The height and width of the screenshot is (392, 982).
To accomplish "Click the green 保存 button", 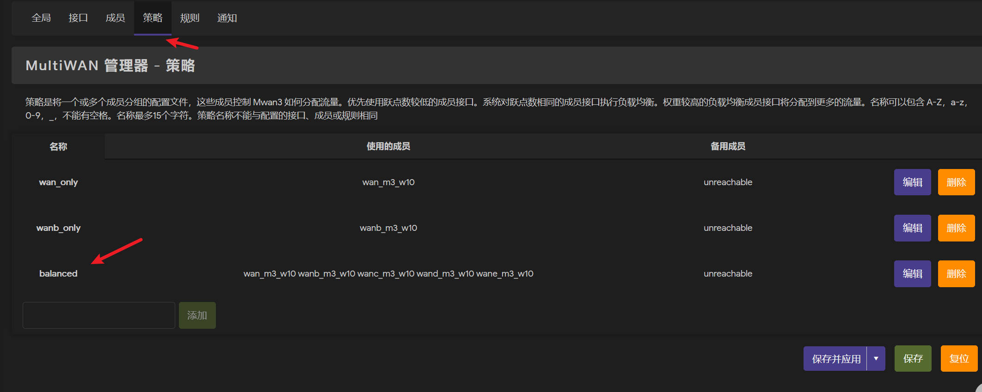I will click(913, 359).
